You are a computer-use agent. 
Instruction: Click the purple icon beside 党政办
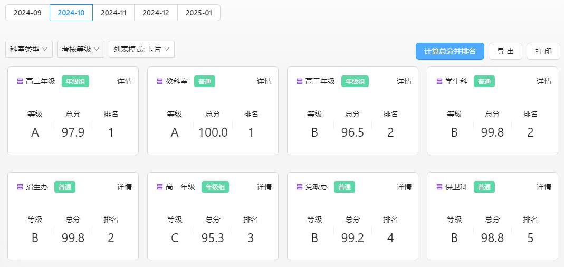[x=300, y=187]
